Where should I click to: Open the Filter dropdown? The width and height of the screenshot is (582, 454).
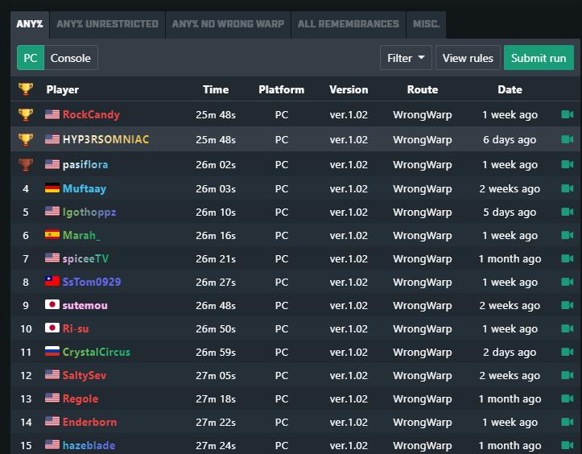[x=406, y=58]
